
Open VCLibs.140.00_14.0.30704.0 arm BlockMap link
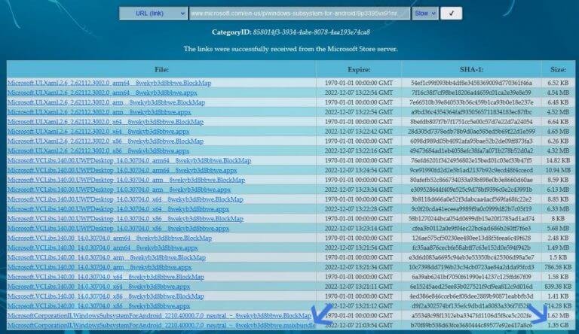tap(106, 257)
